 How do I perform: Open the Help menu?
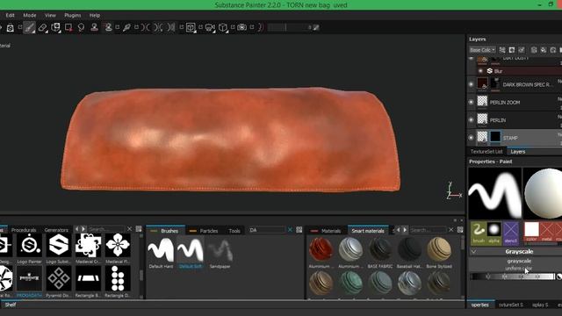(95, 16)
